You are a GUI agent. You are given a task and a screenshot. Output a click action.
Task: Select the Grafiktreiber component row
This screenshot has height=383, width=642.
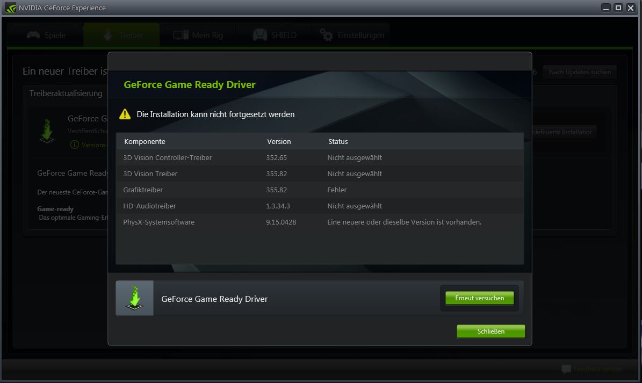320,190
